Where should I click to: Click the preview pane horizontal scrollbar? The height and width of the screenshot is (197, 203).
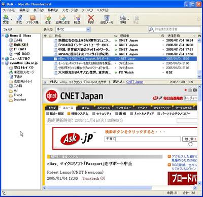click(x=99, y=188)
